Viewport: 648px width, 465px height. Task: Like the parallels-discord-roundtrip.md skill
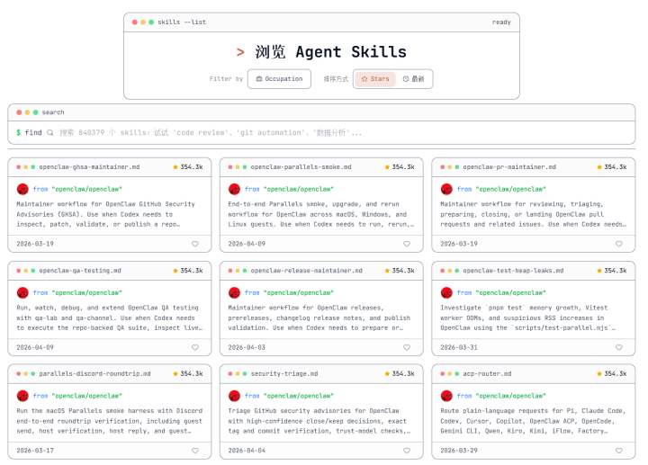pos(194,451)
